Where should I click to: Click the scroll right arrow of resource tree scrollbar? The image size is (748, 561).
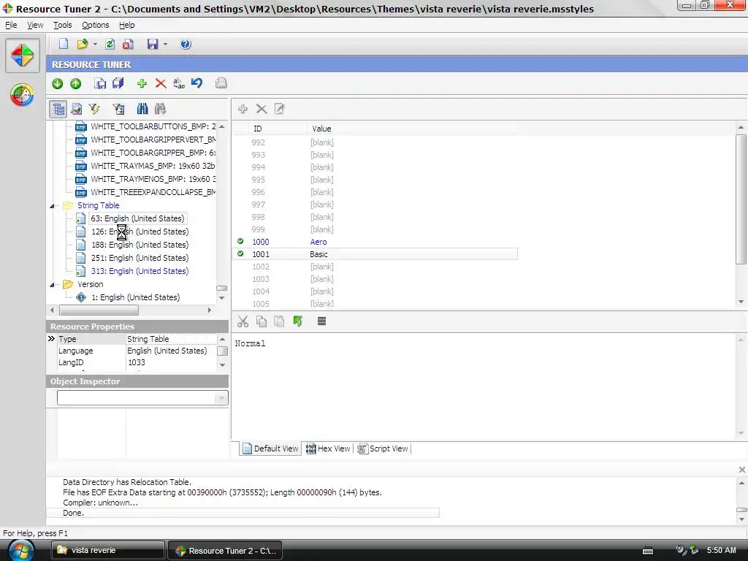209,310
